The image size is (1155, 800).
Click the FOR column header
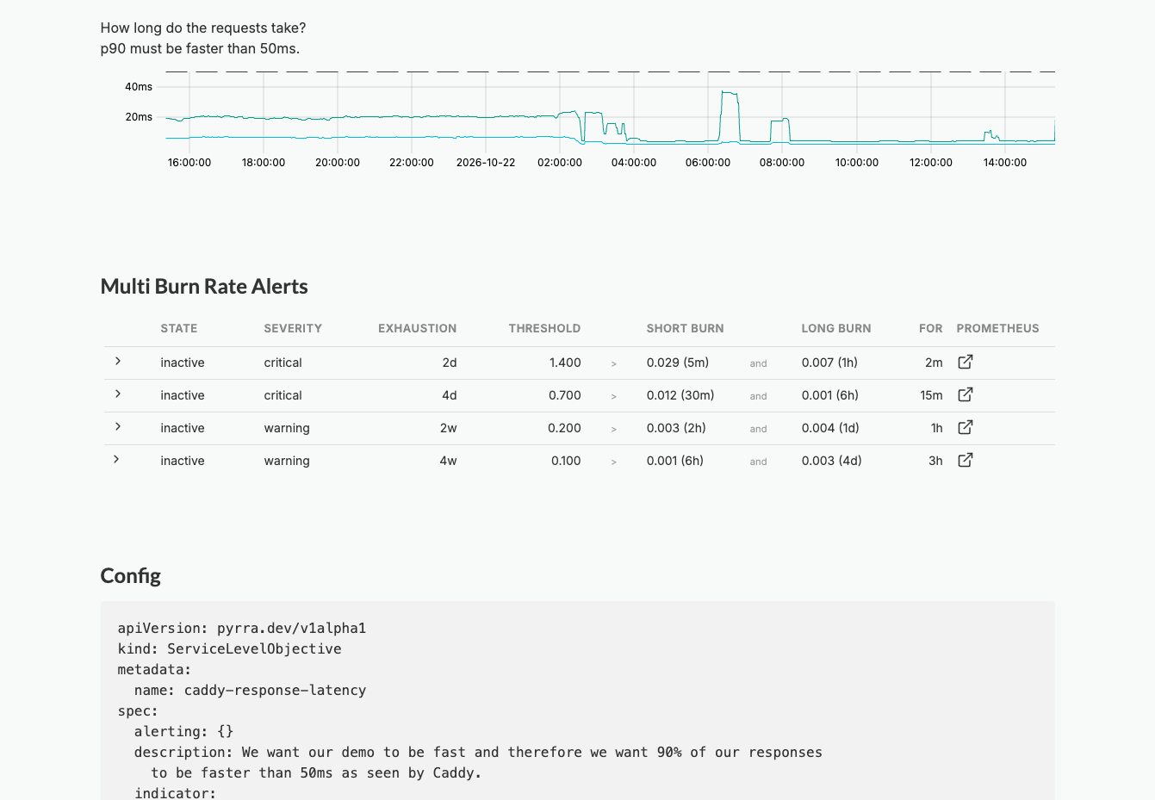931,328
